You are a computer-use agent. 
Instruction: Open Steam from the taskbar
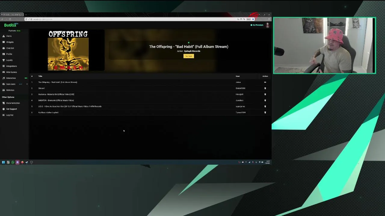coord(26,162)
